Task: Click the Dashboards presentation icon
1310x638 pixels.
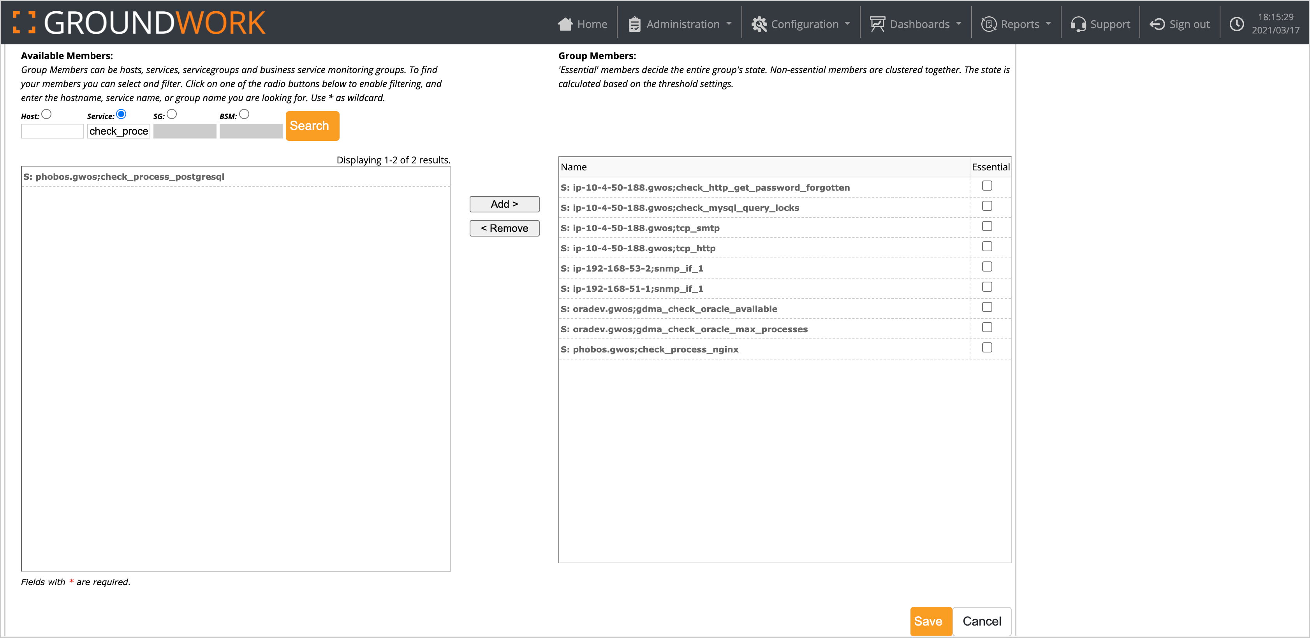Action: pos(877,24)
